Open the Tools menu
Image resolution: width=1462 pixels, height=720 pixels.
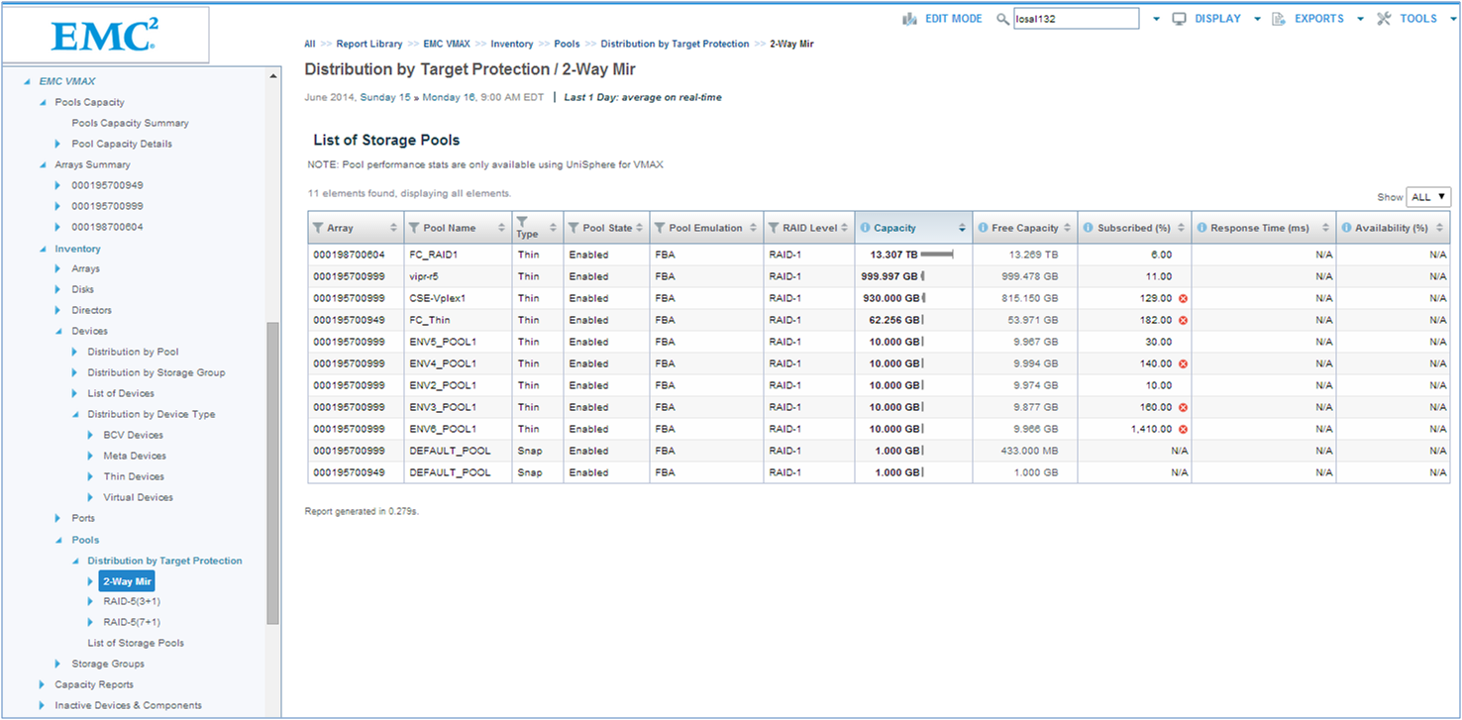1418,19
